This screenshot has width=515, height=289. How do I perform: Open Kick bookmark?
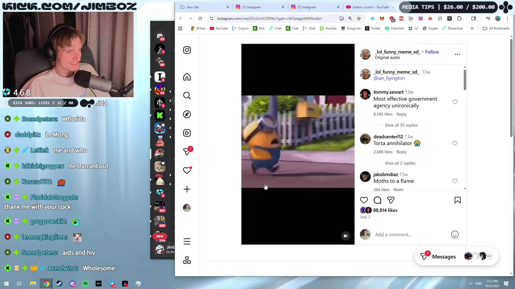point(259,28)
